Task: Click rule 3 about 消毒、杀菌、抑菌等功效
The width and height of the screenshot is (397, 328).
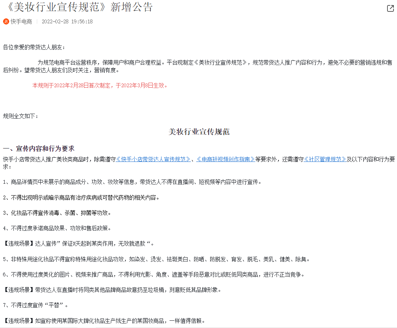Action: click(57, 213)
